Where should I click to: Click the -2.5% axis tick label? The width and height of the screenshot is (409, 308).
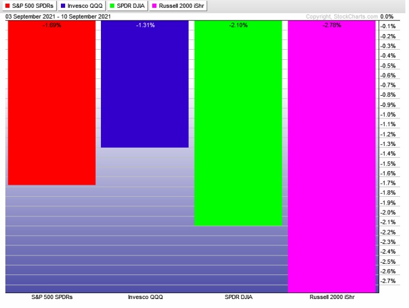tap(388, 262)
